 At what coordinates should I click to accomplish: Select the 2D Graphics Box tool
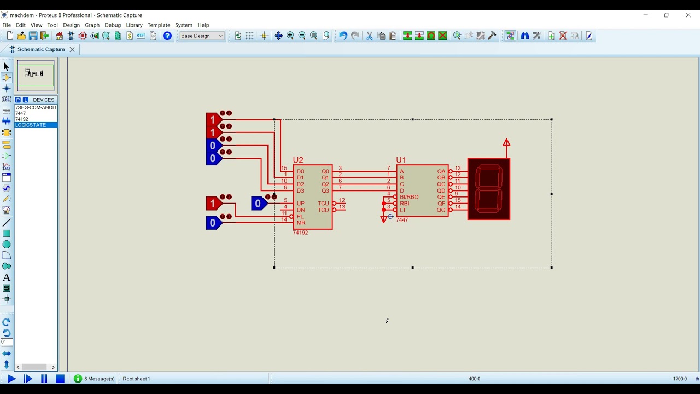(x=7, y=234)
